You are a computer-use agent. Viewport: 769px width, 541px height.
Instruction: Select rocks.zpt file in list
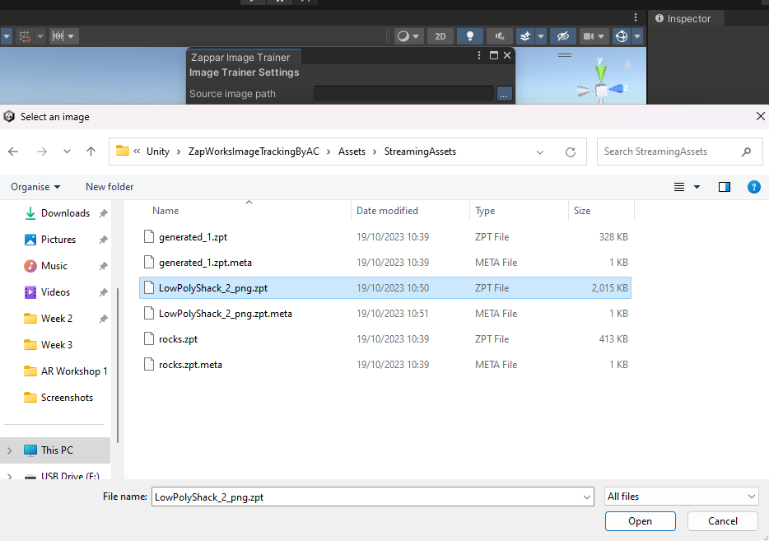pos(178,338)
